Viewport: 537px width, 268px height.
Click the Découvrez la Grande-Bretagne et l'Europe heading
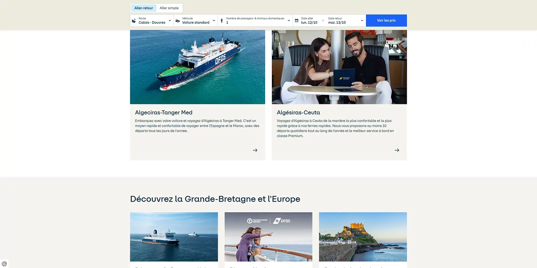point(215,199)
